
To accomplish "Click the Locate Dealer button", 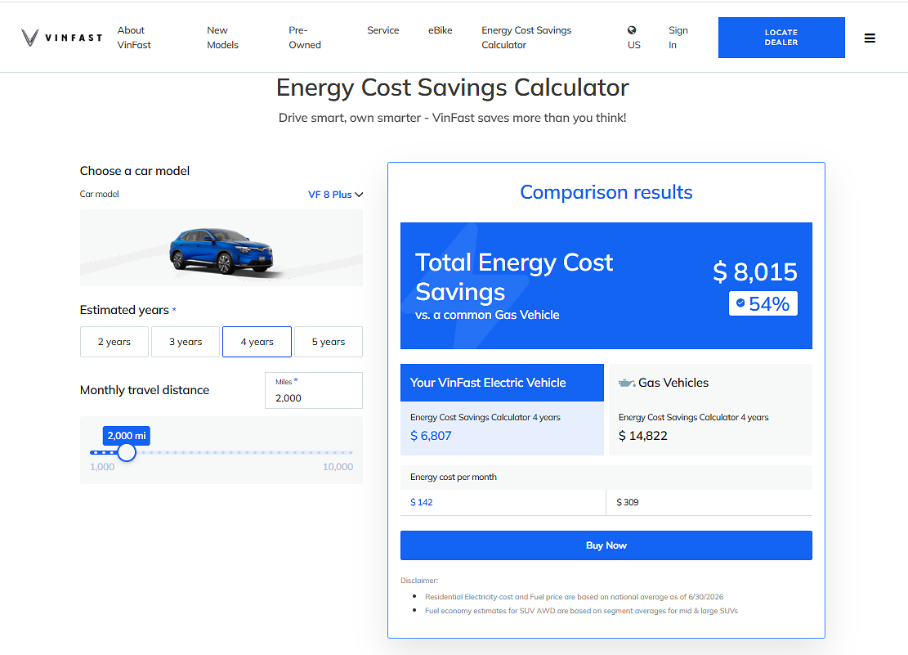I will pos(781,38).
